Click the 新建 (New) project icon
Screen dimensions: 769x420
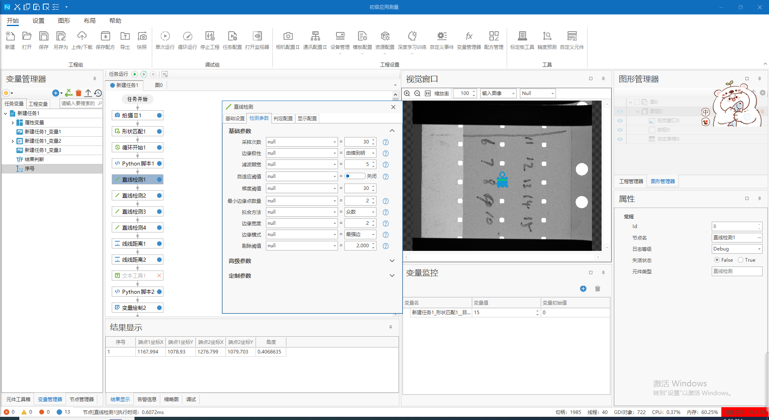pyautogui.click(x=10, y=40)
